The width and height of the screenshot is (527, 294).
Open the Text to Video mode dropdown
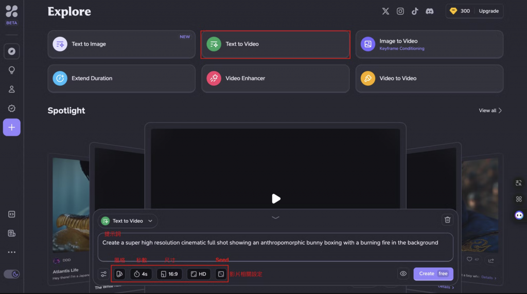click(128, 221)
